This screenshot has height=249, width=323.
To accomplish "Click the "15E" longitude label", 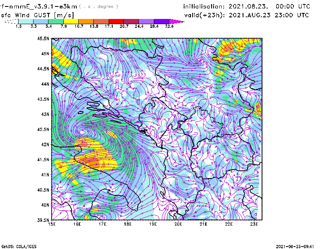I will 52,224.
